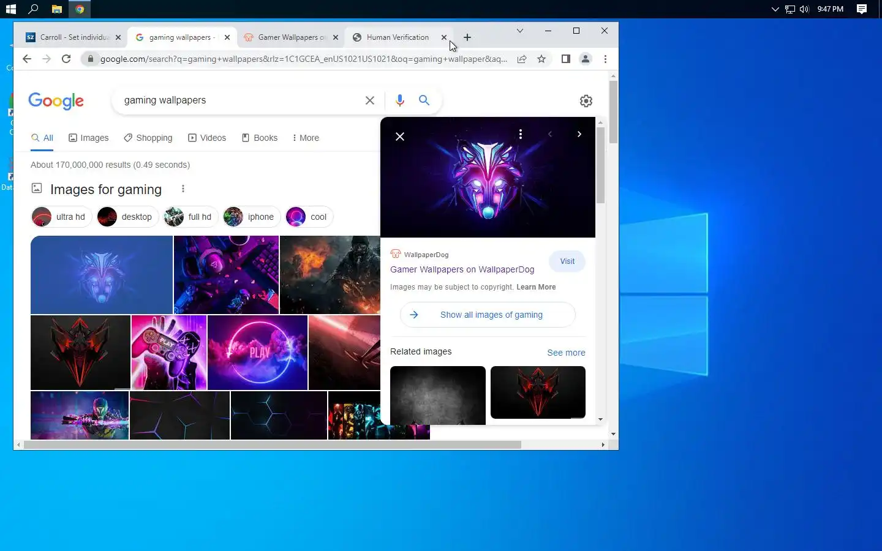This screenshot has height=551, width=882.
Task: Reload the current page
Action: 66,59
